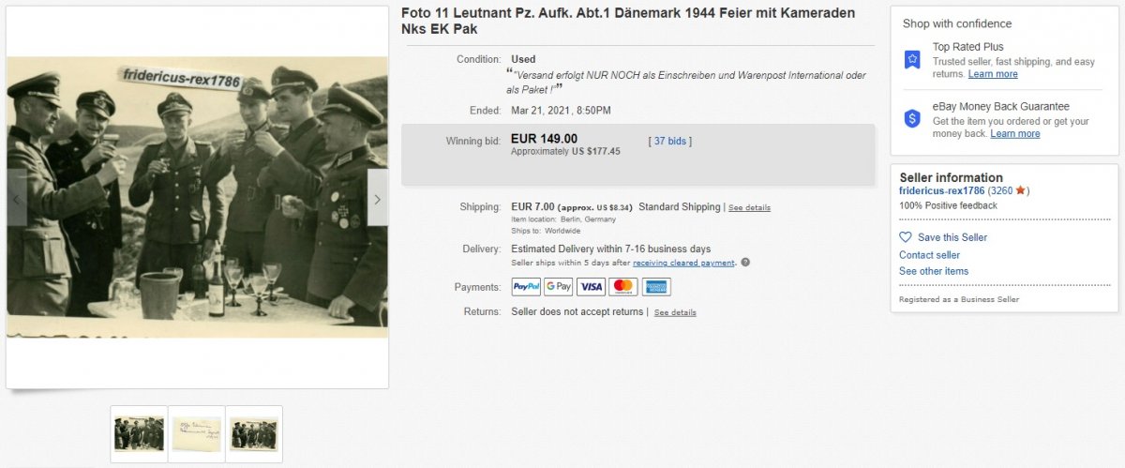Viewport: 1125px width, 468px height.
Task: Click the Google Pay payment icon
Action: pos(559,287)
